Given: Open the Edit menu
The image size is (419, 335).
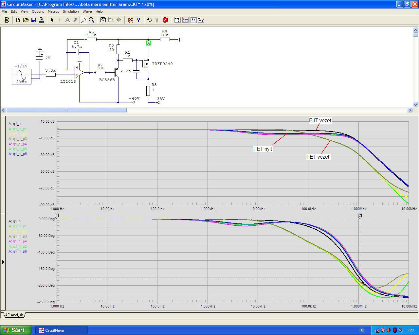Looking at the screenshot, I should (x=14, y=11).
